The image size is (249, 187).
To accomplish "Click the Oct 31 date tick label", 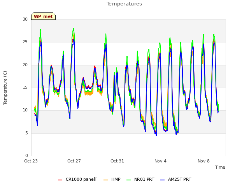I will [117, 161].
